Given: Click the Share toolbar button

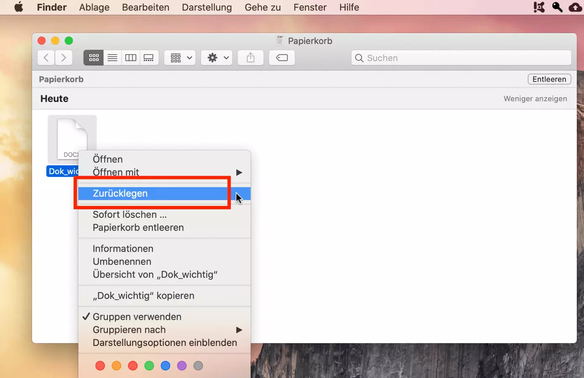Looking at the screenshot, I should coord(251,58).
